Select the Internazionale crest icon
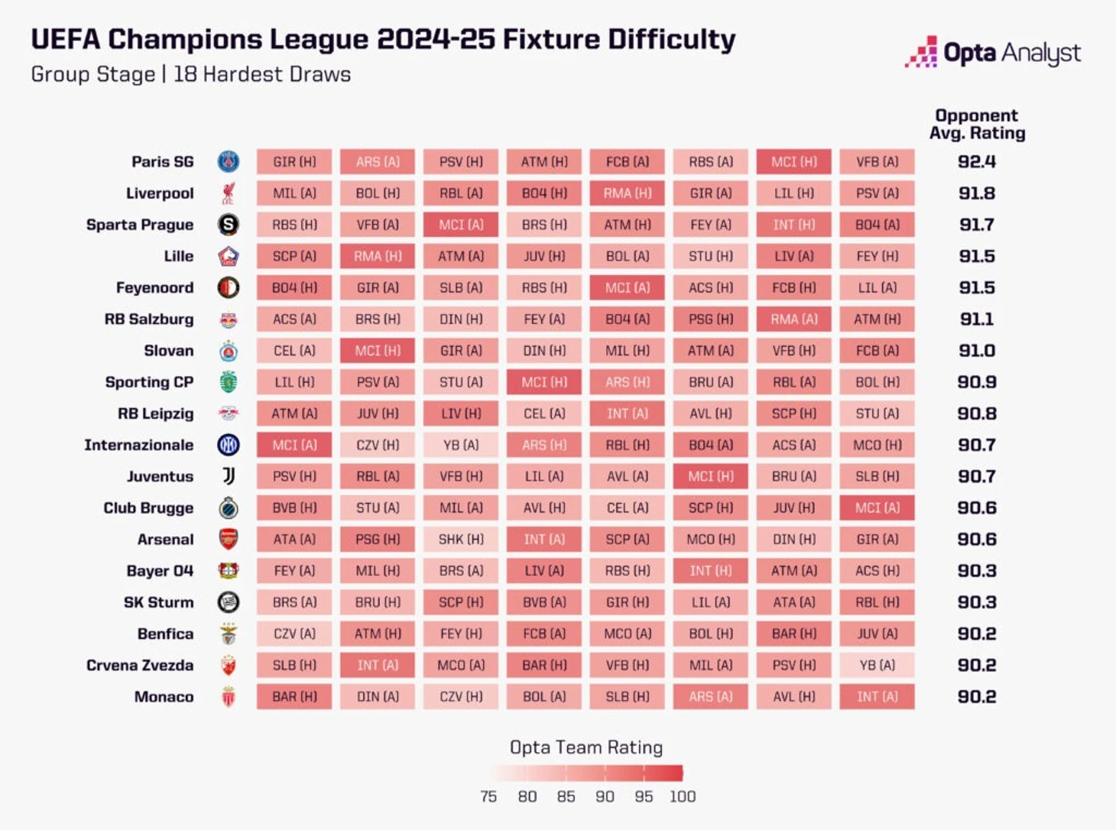The image size is (1116, 830). [x=228, y=445]
